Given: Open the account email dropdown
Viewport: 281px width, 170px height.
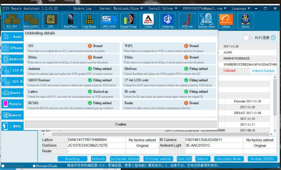Looking at the screenshot, I should click(x=204, y=8).
